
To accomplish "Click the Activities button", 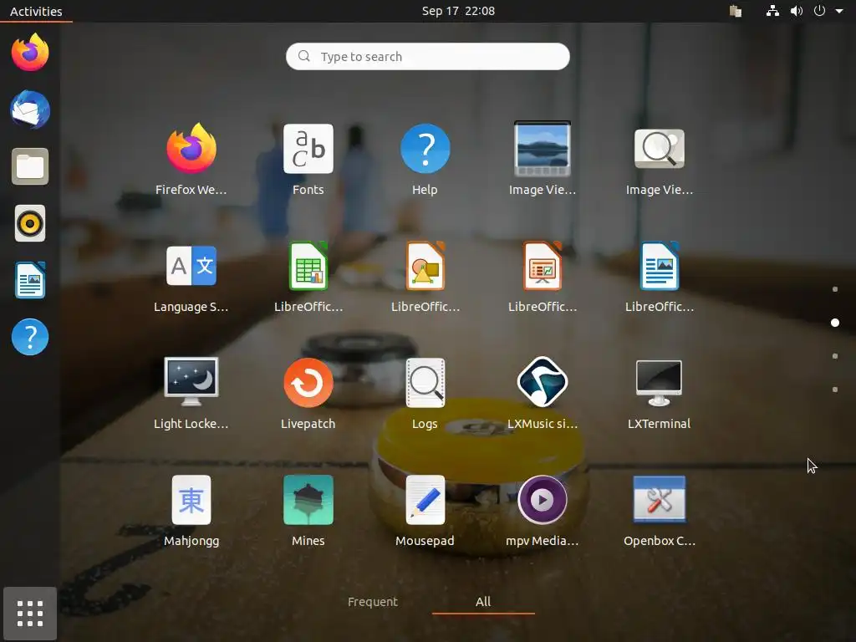I will click(36, 11).
